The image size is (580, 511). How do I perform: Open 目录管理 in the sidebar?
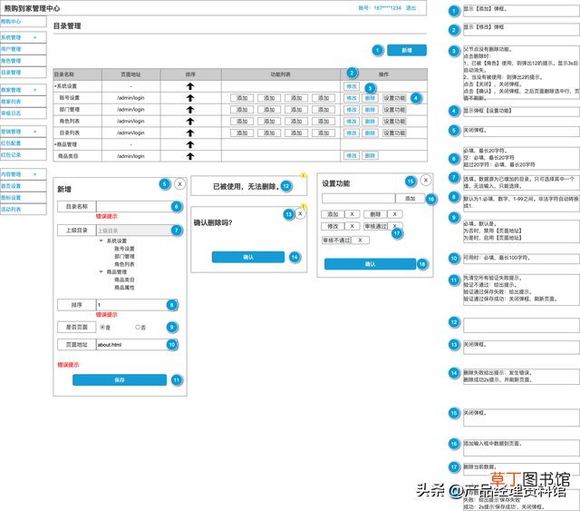point(23,73)
